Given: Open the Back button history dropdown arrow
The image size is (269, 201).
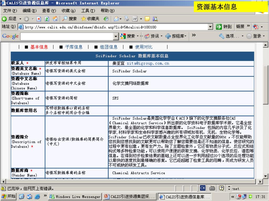Looking at the screenshot, I should 20,19.
